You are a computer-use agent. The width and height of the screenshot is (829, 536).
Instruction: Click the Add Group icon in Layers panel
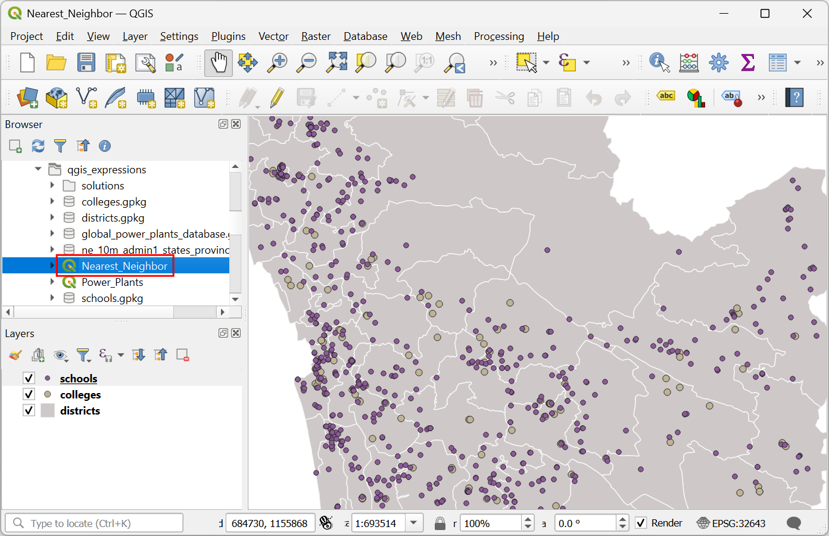38,356
